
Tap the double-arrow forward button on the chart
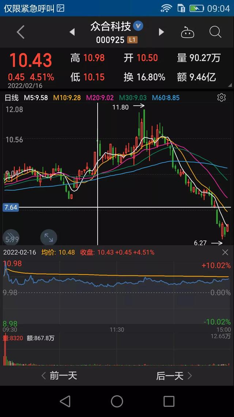[11, 237]
